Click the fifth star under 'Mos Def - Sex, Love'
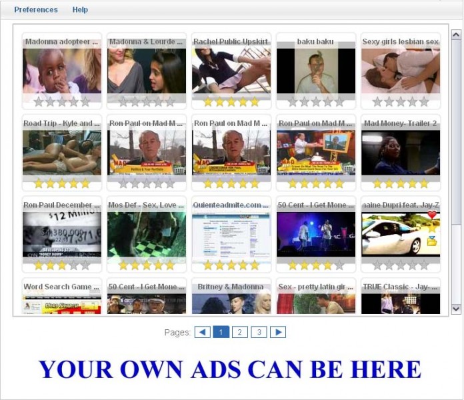Screen dimensions: 464x400 click(170, 265)
